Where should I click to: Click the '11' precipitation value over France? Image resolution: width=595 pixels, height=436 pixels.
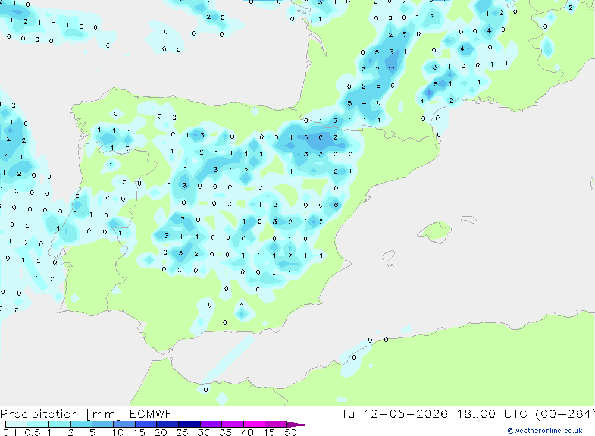(x=392, y=68)
